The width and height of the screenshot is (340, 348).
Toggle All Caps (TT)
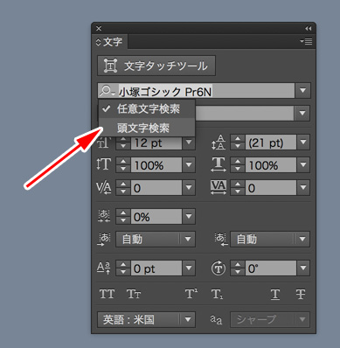[107, 294]
